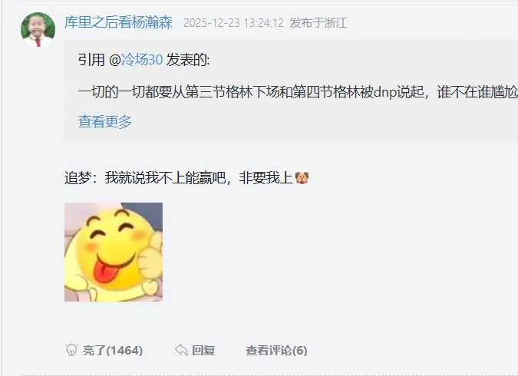Light up the post via 亮了(1464)

click(x=104, y=350)
